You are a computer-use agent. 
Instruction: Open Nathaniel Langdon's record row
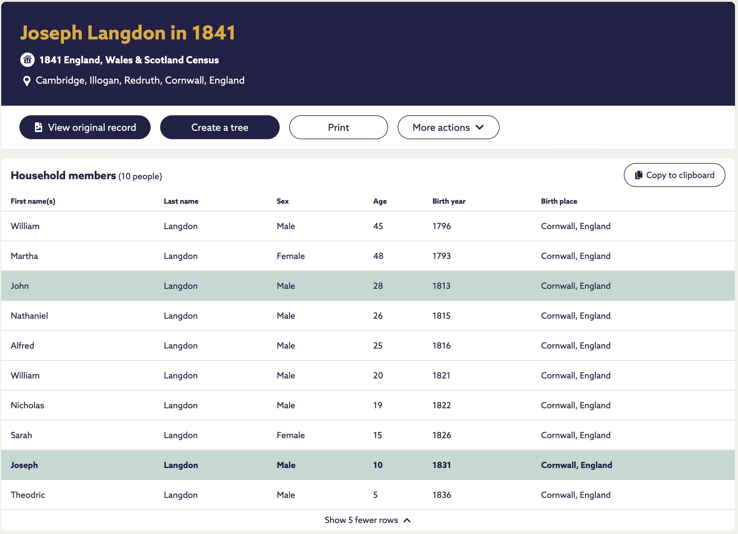click(368, 316)
